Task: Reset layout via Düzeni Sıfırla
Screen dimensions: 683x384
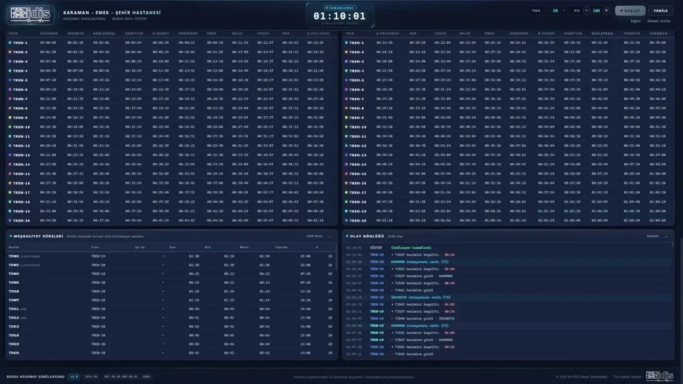Action: point(658,21)
